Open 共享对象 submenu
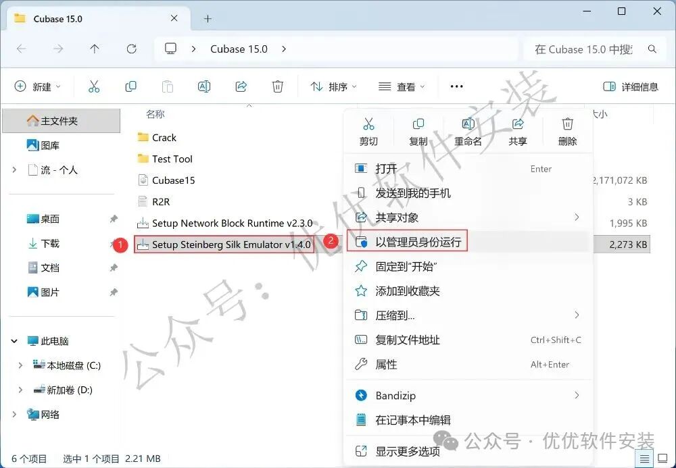676x468 pixels. click(468, 217)
